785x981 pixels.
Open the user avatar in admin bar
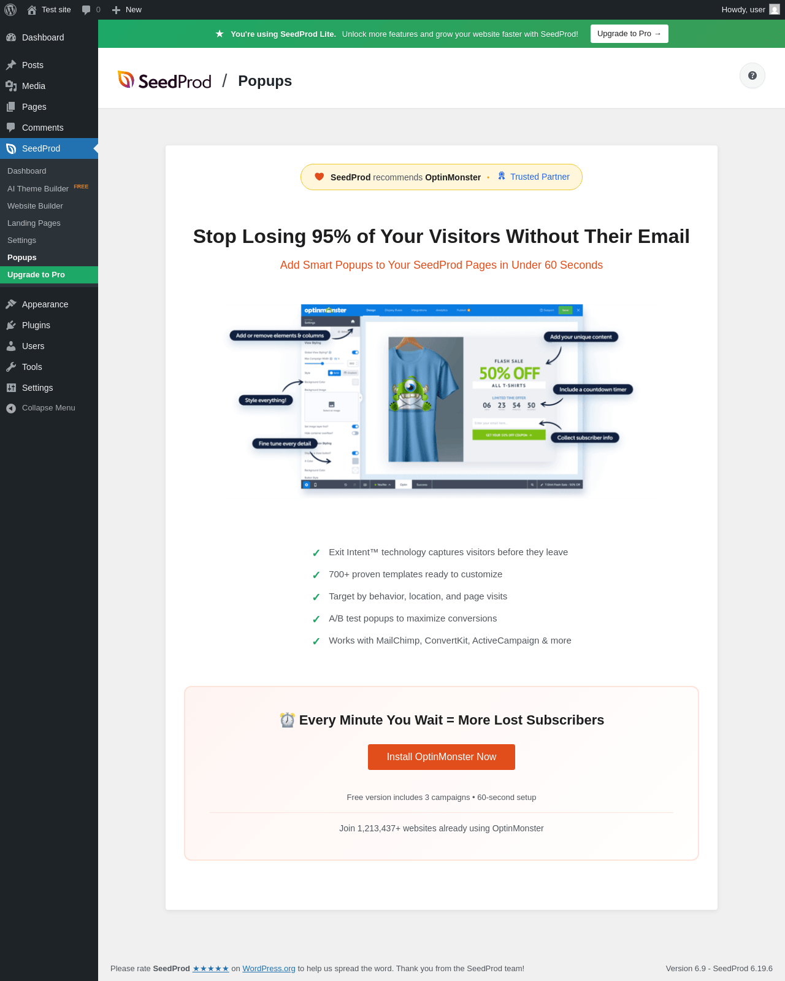pyautogui.click(x=775, y=10)
